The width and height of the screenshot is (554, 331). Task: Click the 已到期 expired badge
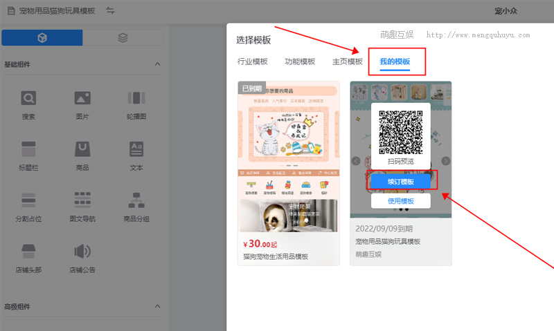pyautogui.click(x=252, y=88)
